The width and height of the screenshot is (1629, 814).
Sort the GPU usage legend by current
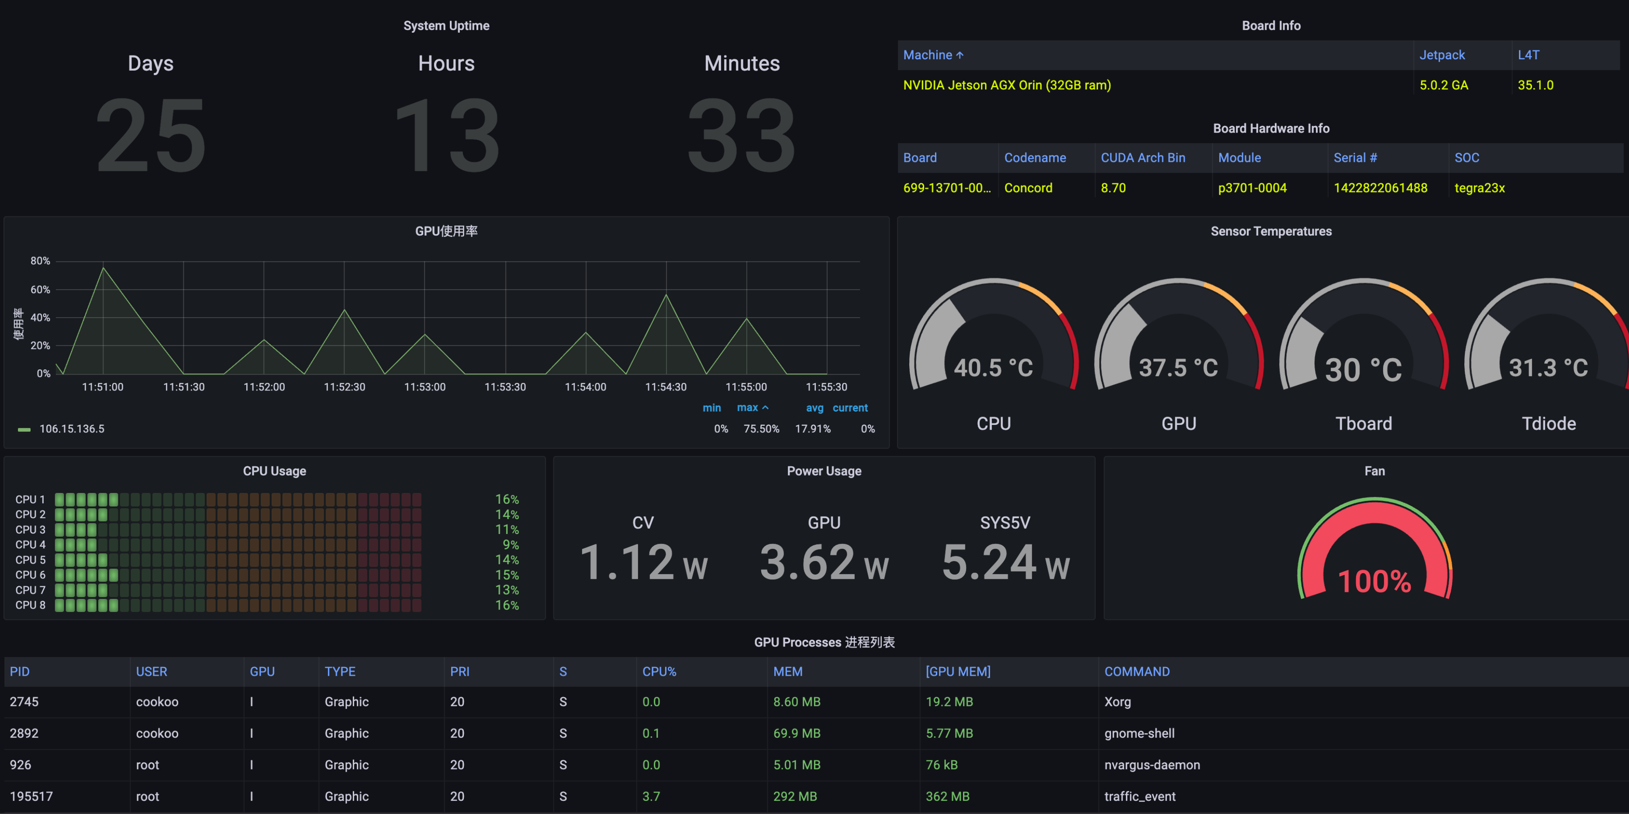click(x=850, y=408)
